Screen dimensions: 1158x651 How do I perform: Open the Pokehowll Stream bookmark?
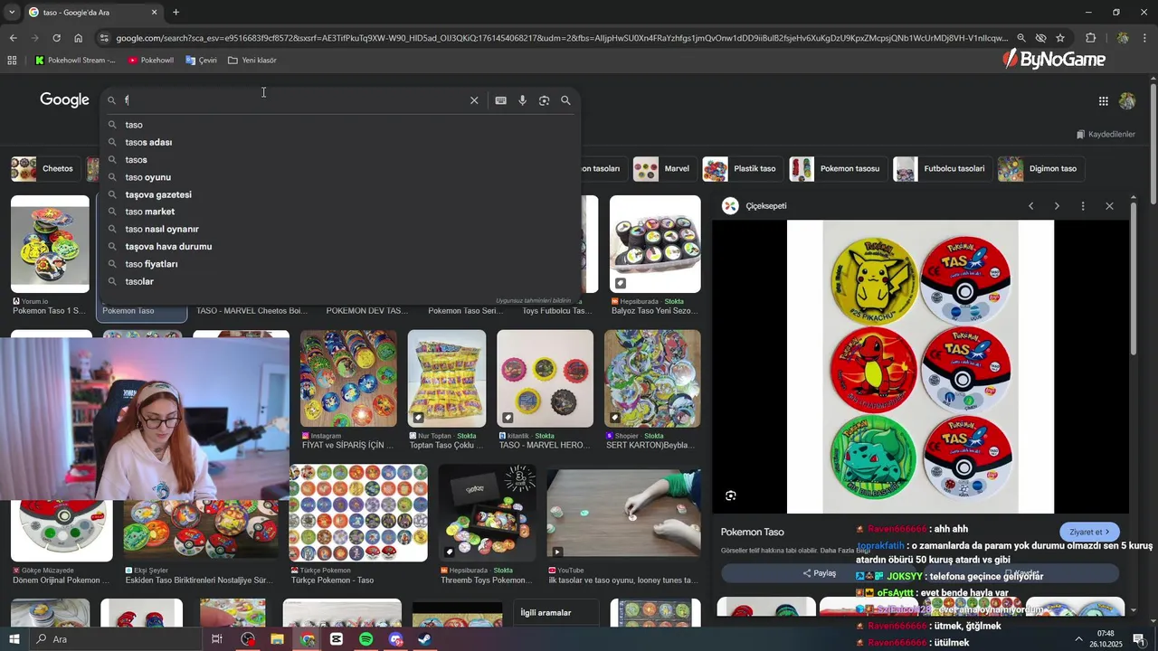pyautogui.click(x=75, y=61)
